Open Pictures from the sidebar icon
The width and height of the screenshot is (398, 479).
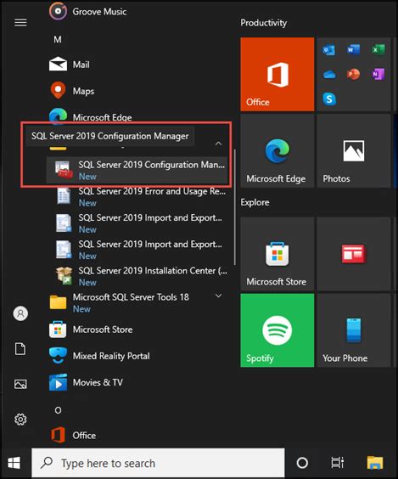click(x=20, y=384)
